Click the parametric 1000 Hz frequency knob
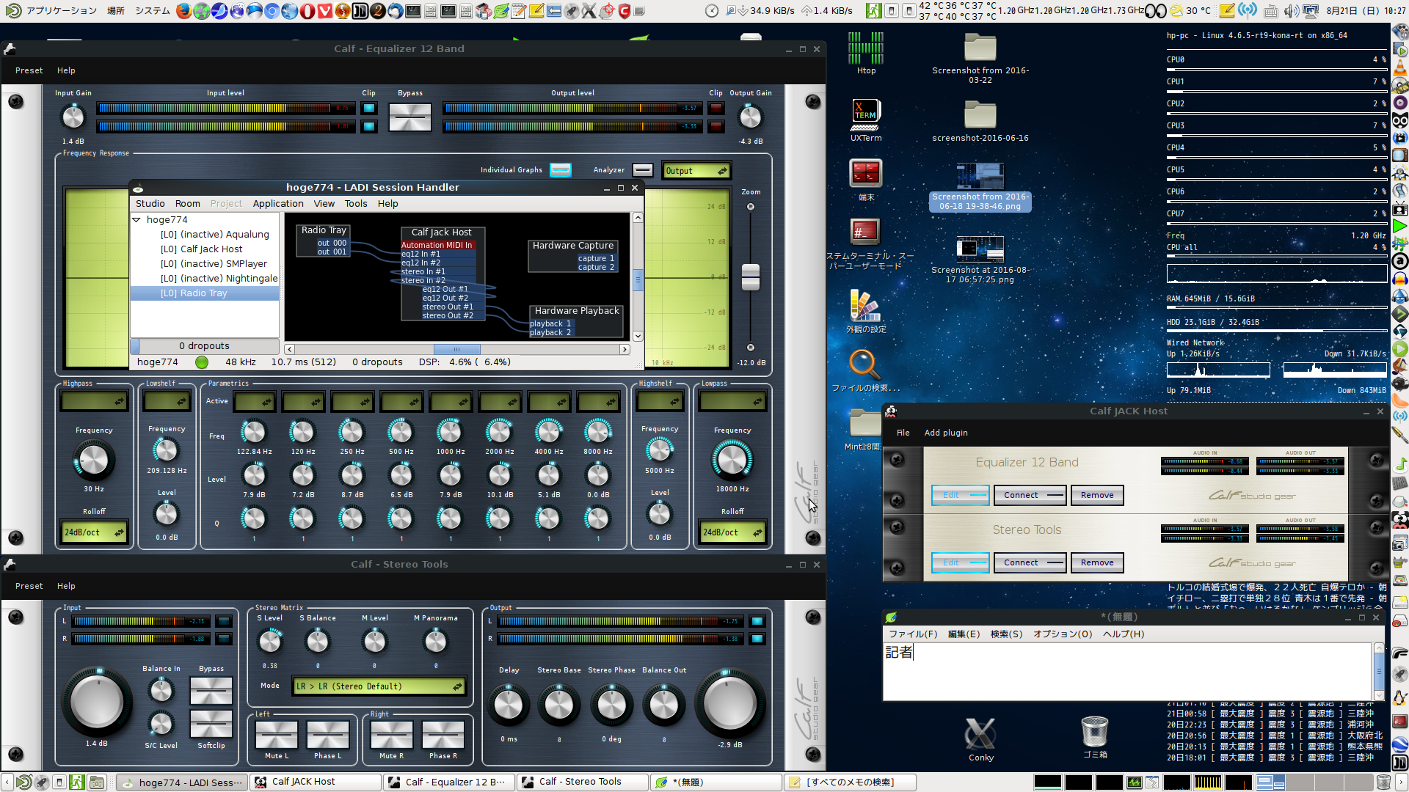This screenshot has width=1409, height=792. (450, 432)
